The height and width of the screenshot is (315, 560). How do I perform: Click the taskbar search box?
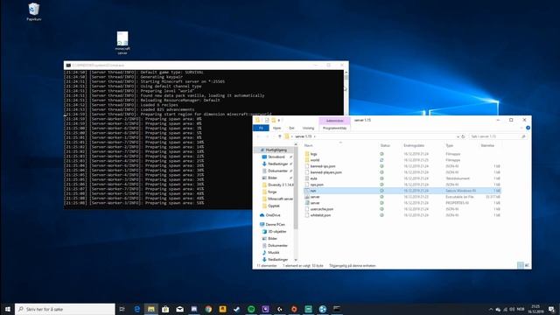pyautogui.click(x=65, y=309)
